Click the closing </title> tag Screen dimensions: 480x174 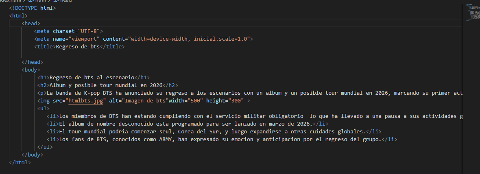[112, 47]
